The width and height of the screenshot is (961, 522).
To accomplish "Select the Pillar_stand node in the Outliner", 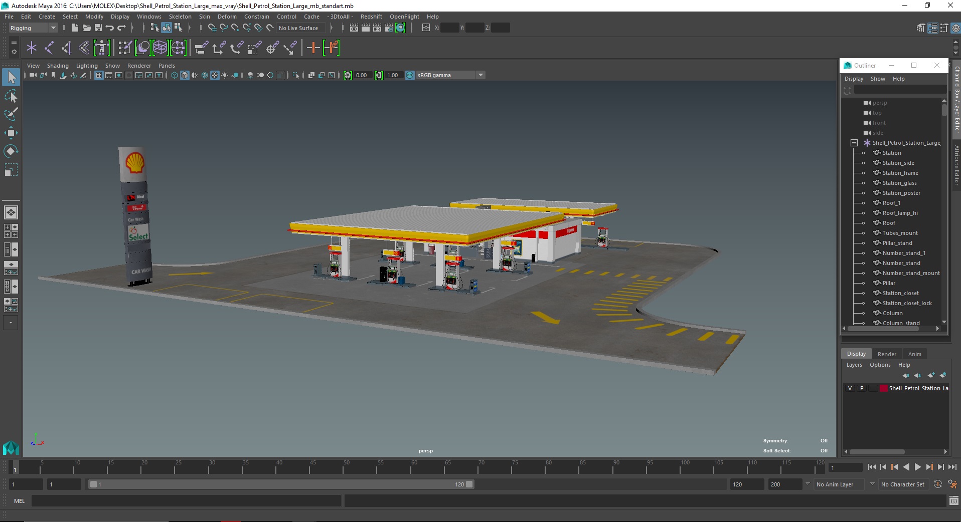I will (x=897, y=243).
